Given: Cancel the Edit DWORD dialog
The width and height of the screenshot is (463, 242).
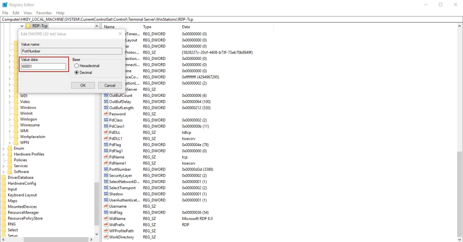Looking at the screenshot, I should [110, 85].
